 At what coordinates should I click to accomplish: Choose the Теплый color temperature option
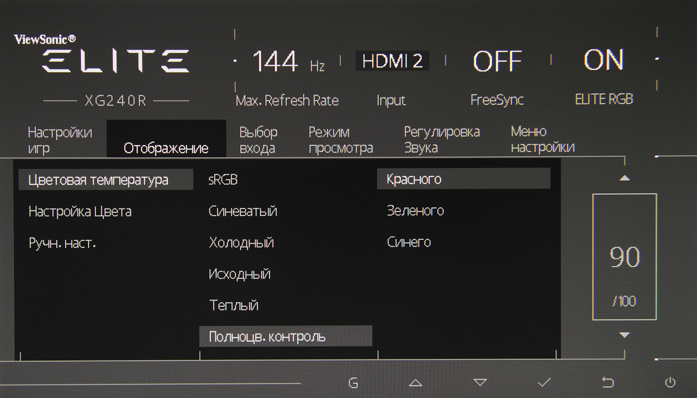tap(234, 305)
